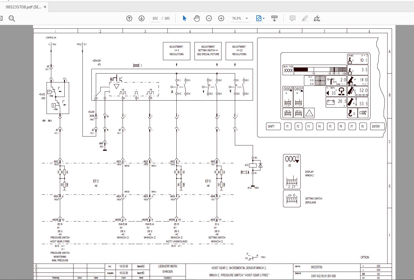414x280 pixels.
Task: Zoom out with the minus icon
Action: (x=209, y=18)
